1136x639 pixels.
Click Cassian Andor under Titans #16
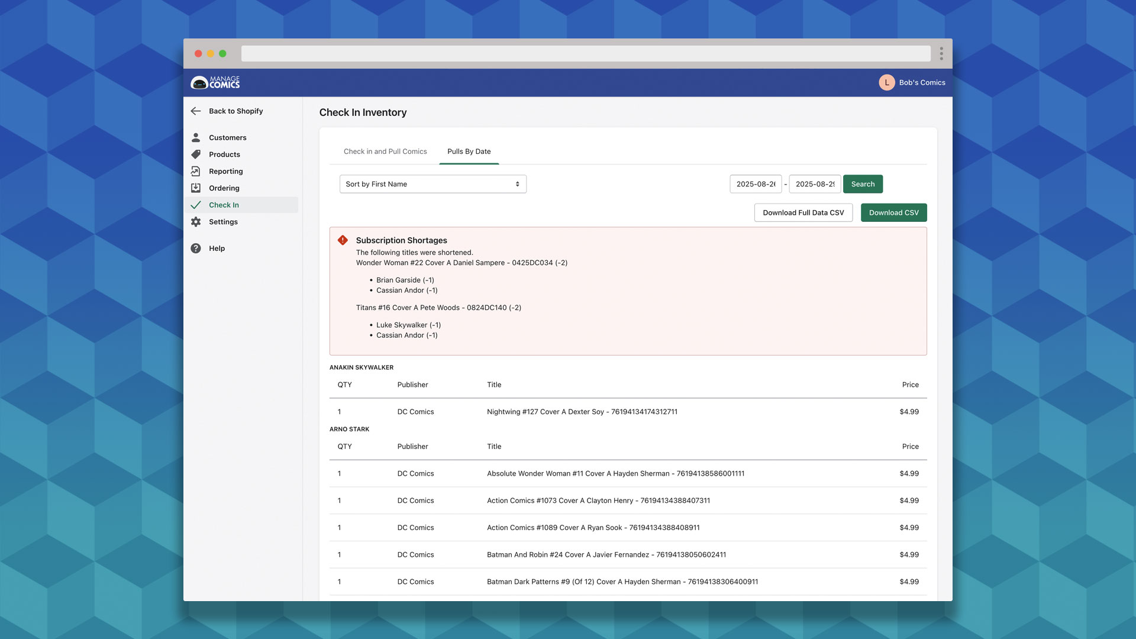407,335
